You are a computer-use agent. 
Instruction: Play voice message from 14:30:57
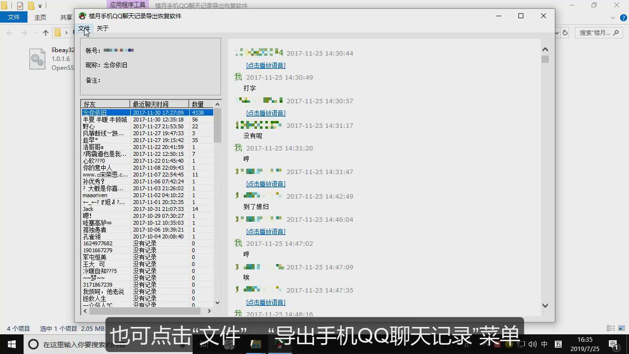click(x=266, y=113)
